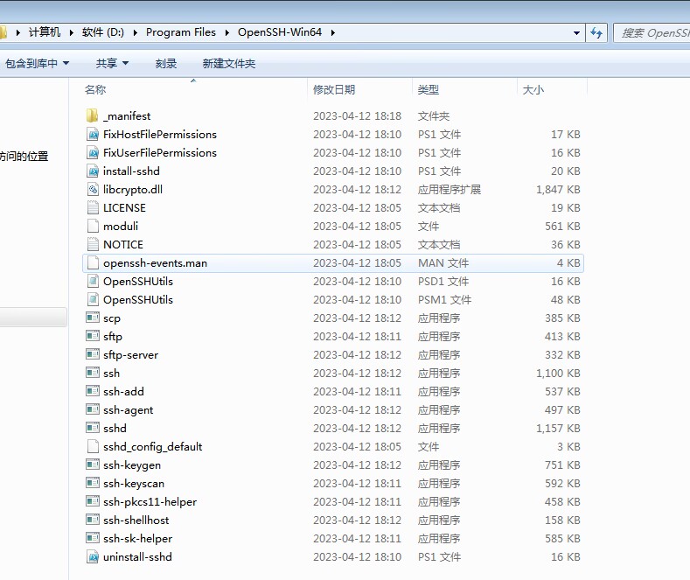Go to Program Files in the breadcrumb
This screenshot has width=690, height=580.
(x=181, y=32)
